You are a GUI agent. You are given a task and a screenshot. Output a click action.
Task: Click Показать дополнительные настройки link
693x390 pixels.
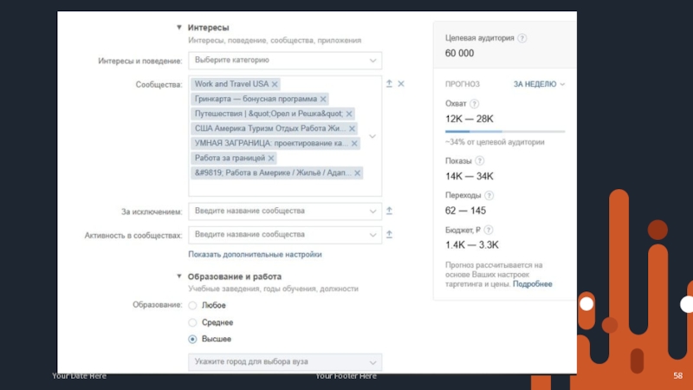[x=255, y=255]
